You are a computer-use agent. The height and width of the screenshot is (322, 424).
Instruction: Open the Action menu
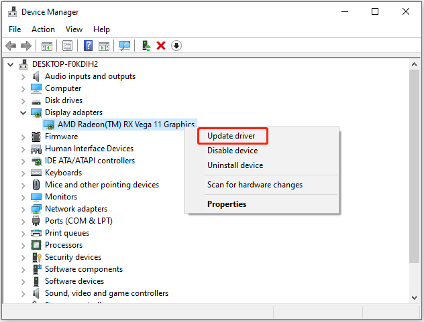(43, 29)
